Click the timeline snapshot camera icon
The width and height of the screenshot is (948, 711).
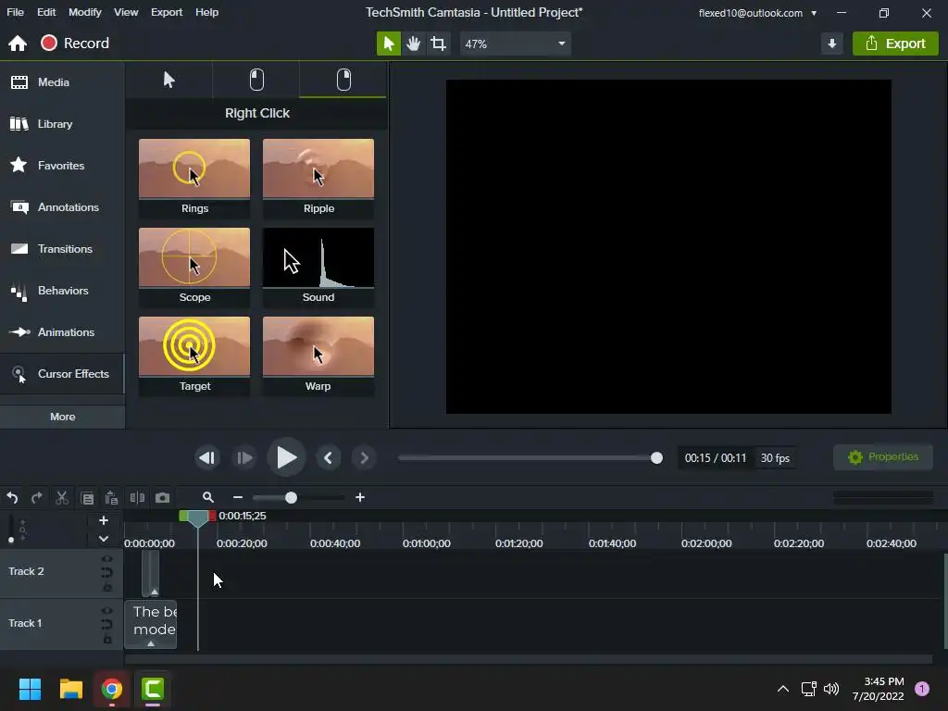coord(162,497)
